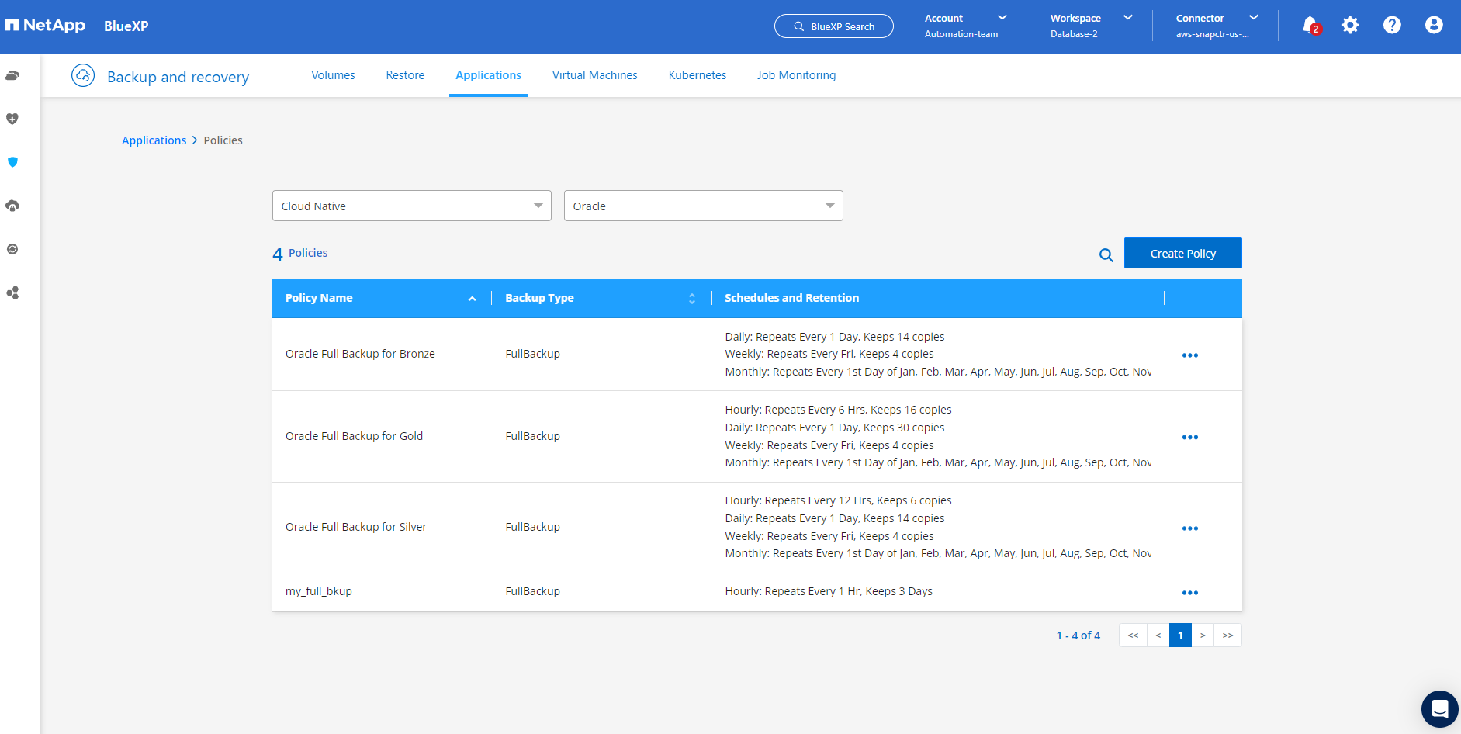Switch to the Job Monitoring tab
Viewport: 1461px width, 734px height.
coord(796,75)
